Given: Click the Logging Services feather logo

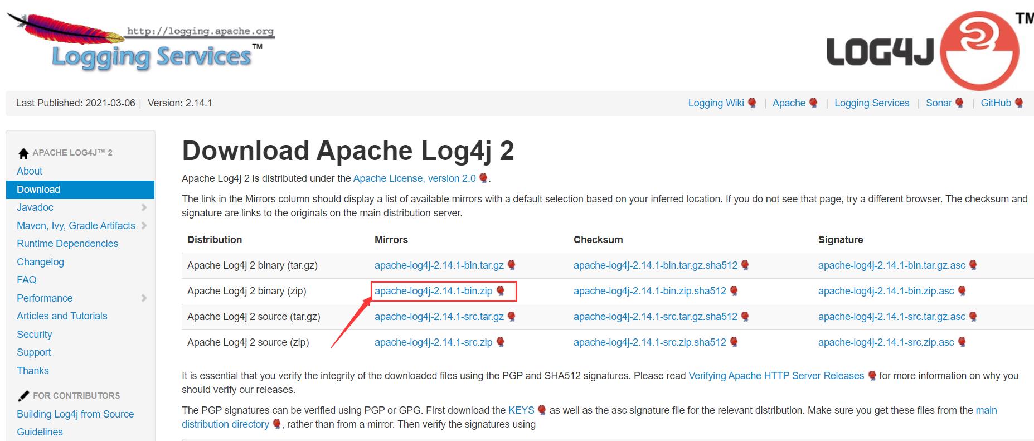Looking at the screenshot, I should [x=141, y=43].
